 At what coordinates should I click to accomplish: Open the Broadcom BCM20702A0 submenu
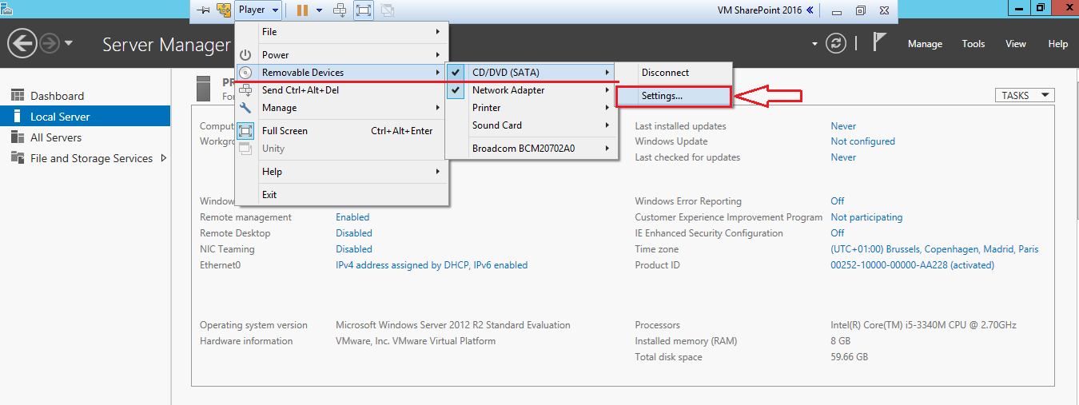click(532, 149)
